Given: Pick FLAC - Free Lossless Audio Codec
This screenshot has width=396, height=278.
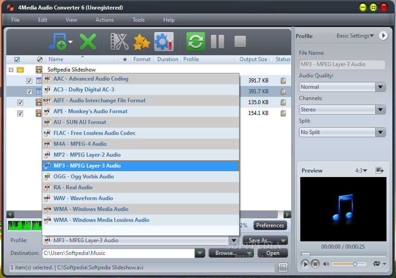Looking at the screenshot, I should tap(141, 133).
